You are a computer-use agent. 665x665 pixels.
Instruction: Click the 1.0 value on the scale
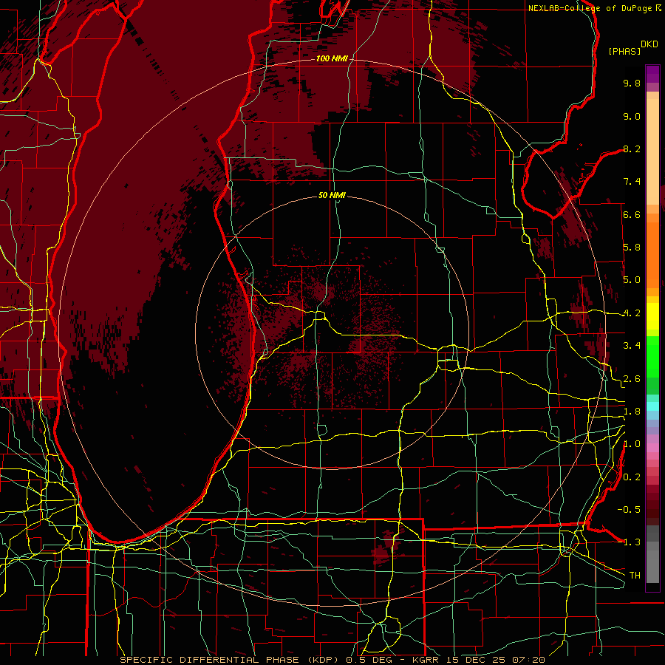(632, 444)
